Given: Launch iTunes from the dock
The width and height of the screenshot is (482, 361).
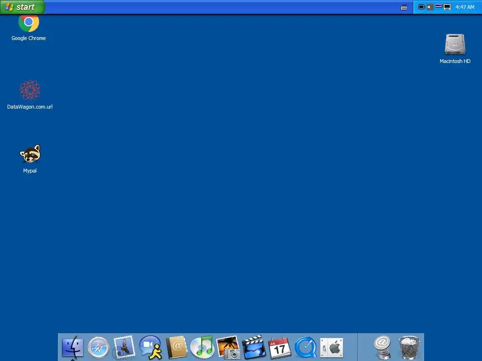Looking at the screenshot, I should pyautogui.click(x=202, y=347).
